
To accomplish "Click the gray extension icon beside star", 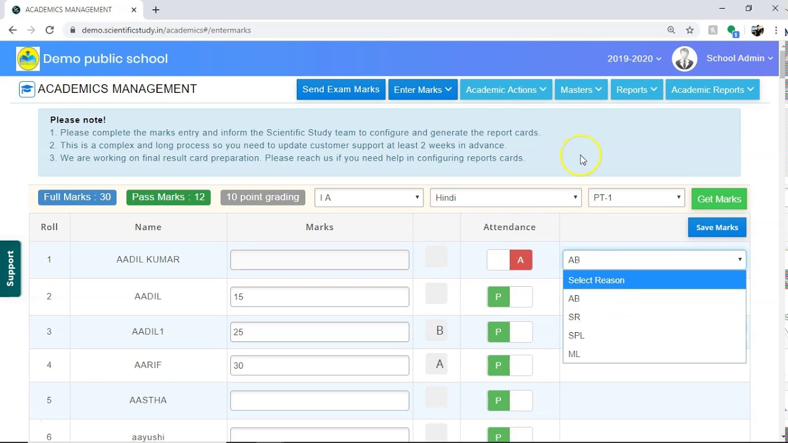I will pyautogui.click(x=713, y=30).
